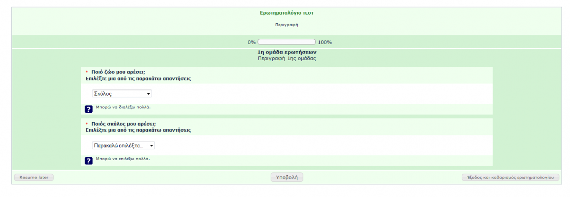Click the help text 'Μπορώ να διαλέξω πολλά.'
The height and width of the screenshot is (197, 570).
[123, 107]
